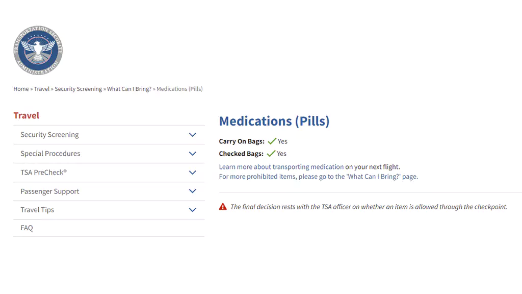Expand the Passenger Support chevron

coord(192,191)
